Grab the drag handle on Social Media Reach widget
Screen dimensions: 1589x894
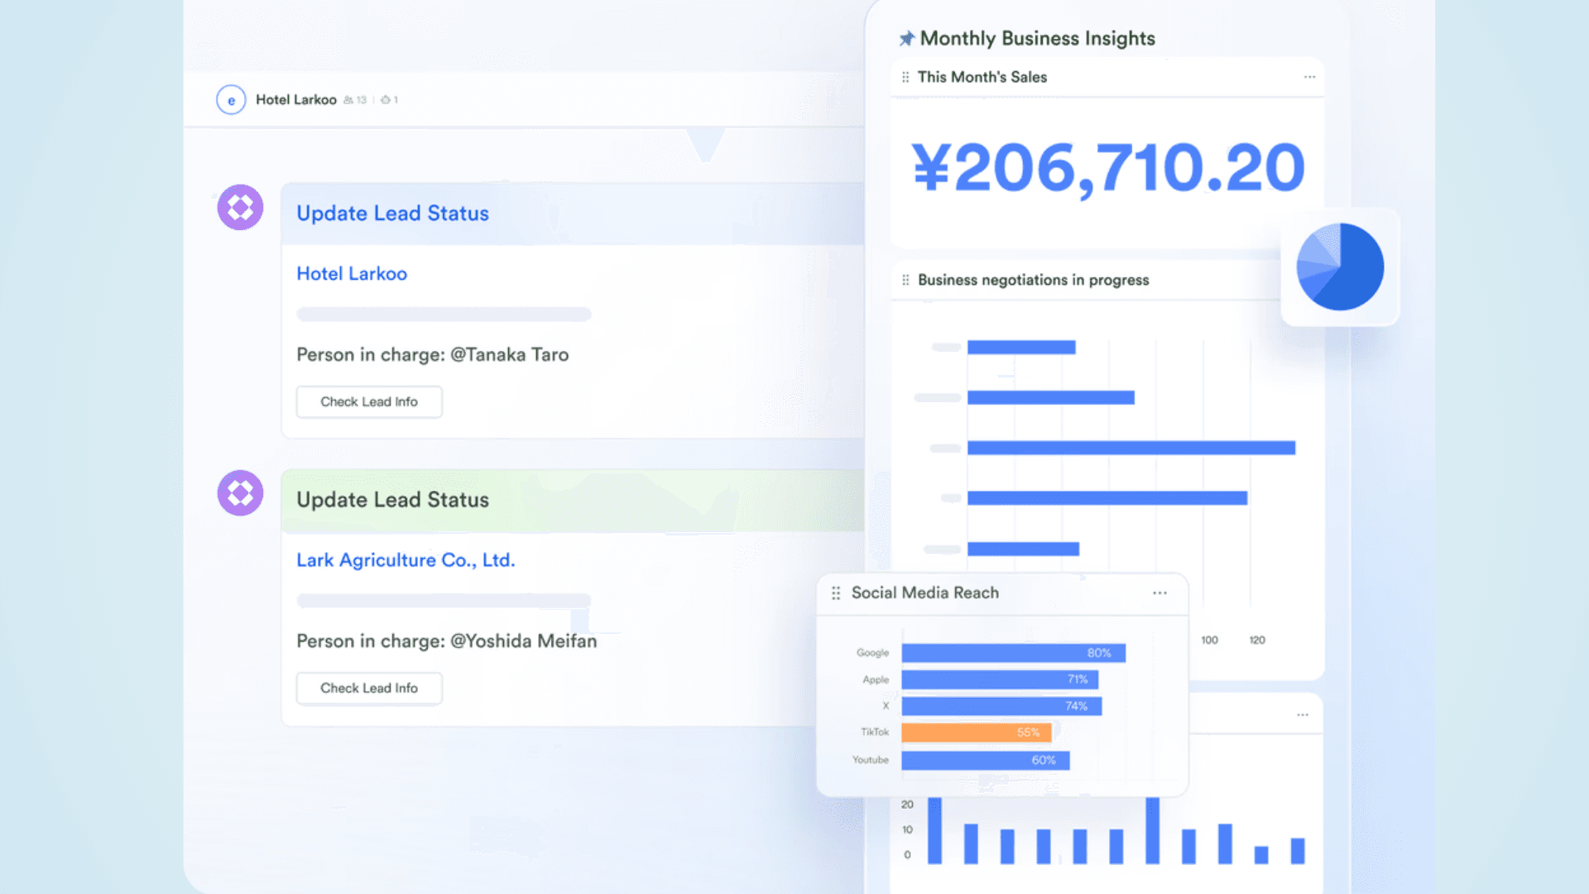[x=835, y=593]
